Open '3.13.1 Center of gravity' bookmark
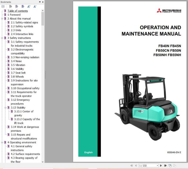 tap(24, 113)
